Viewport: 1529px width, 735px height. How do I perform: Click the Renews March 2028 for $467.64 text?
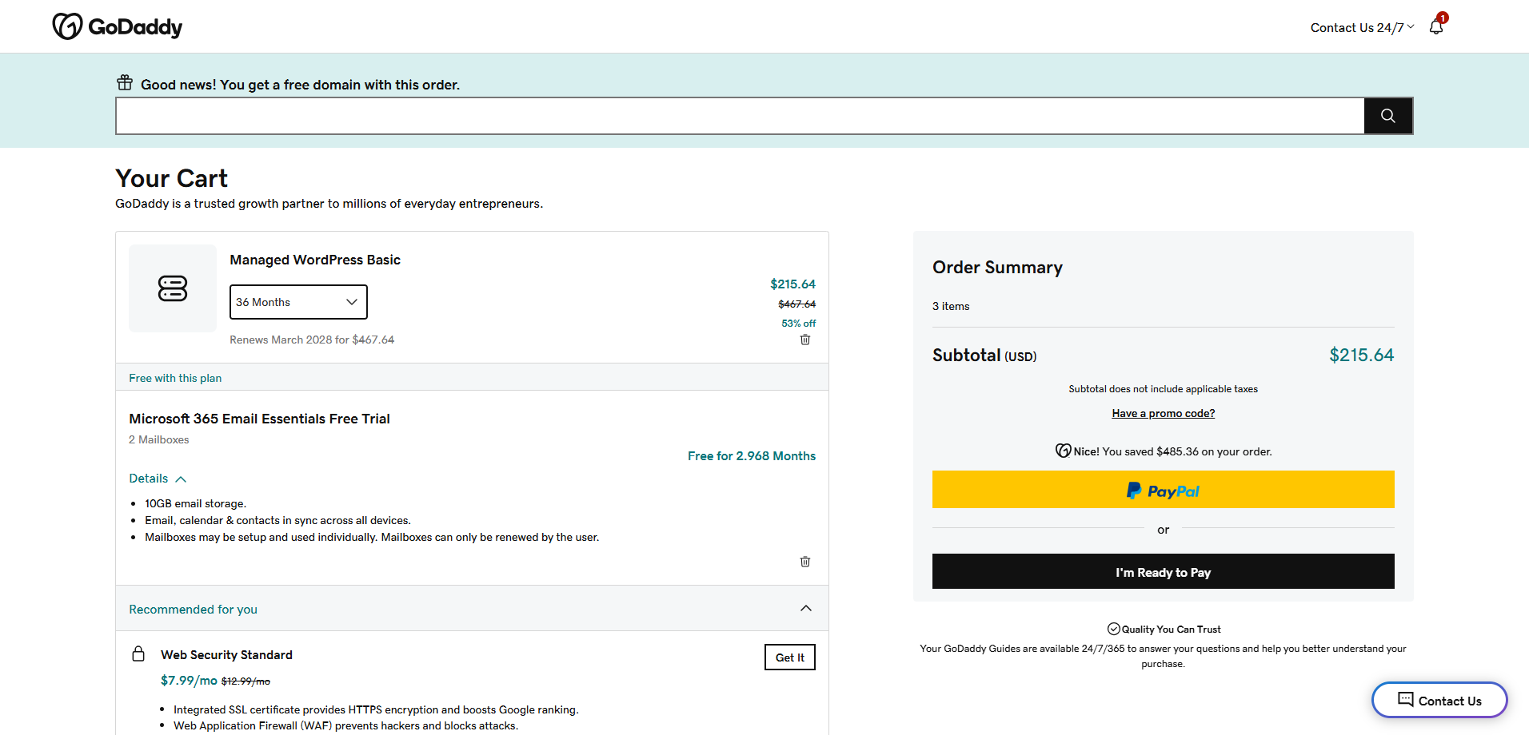point(312,340)
